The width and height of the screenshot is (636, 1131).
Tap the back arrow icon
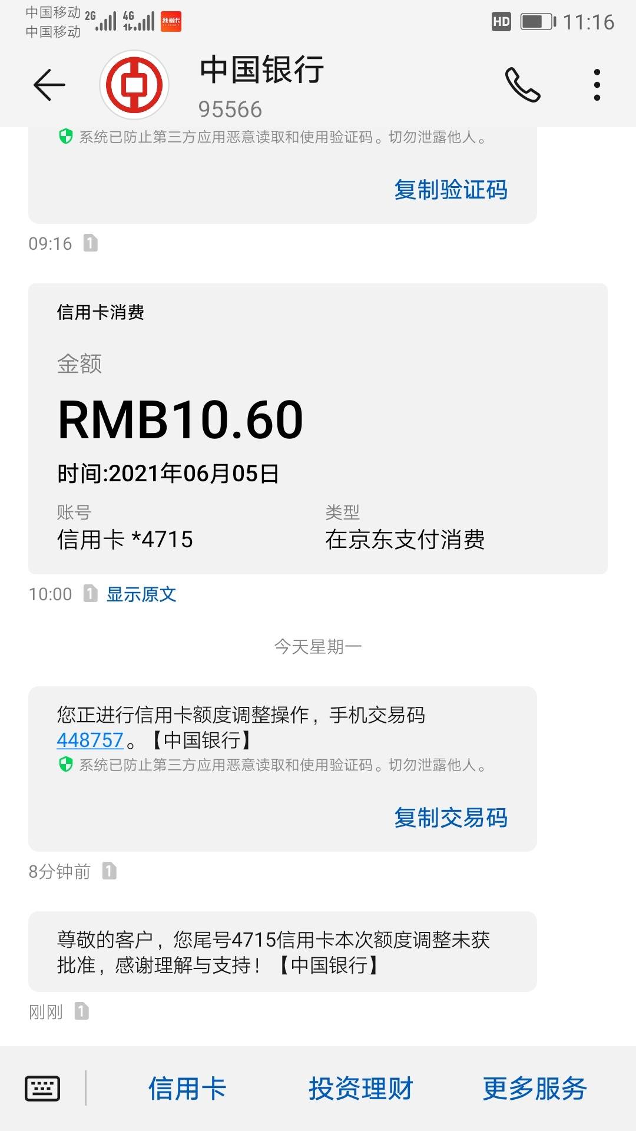(x=49, y=85)
